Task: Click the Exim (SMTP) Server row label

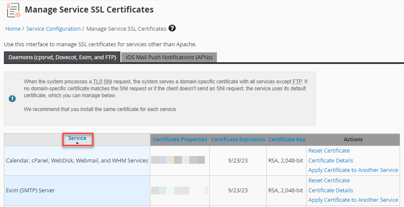Action: tap(30, 190)
